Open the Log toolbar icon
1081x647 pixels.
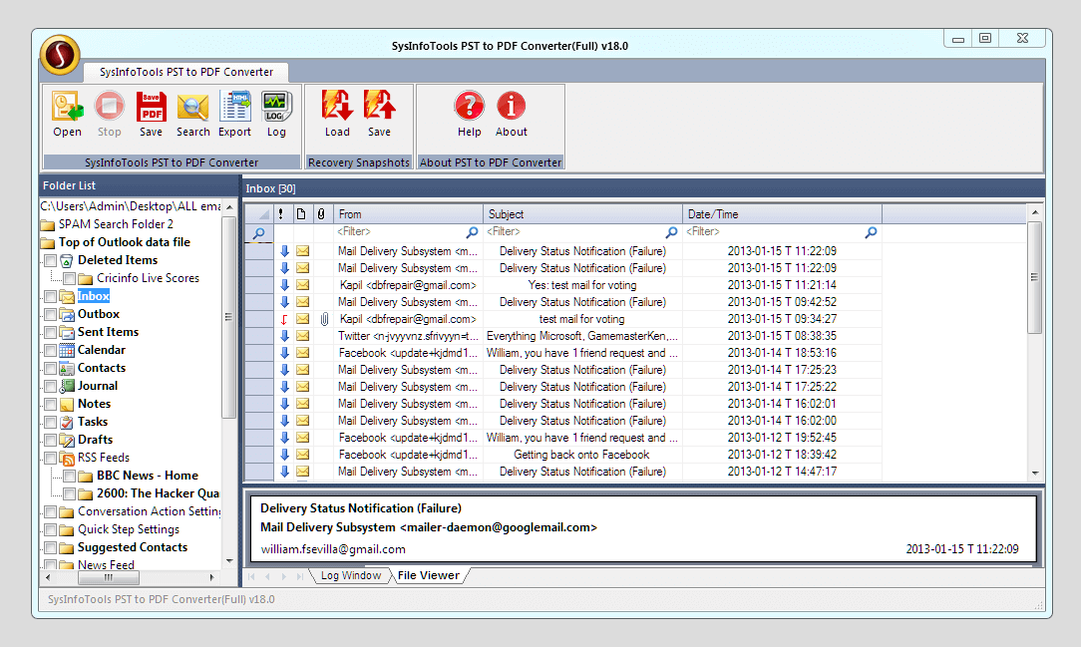[x=276, y=108]
